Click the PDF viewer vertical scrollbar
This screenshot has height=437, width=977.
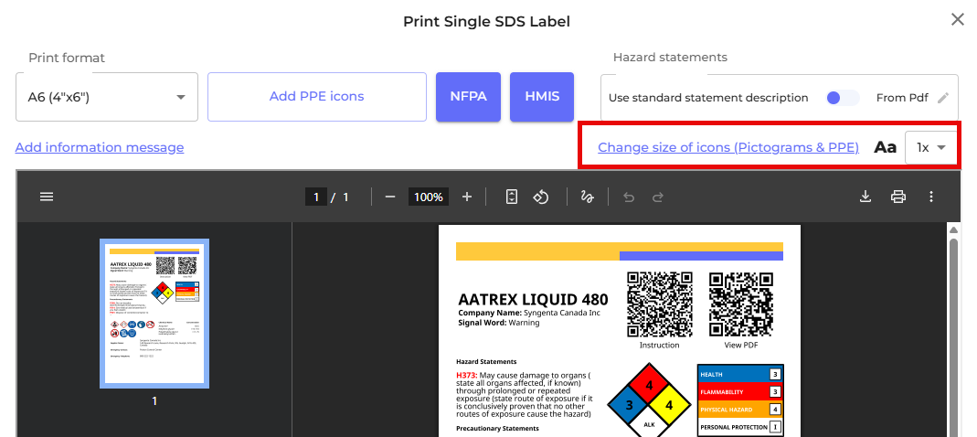point(952,336)
